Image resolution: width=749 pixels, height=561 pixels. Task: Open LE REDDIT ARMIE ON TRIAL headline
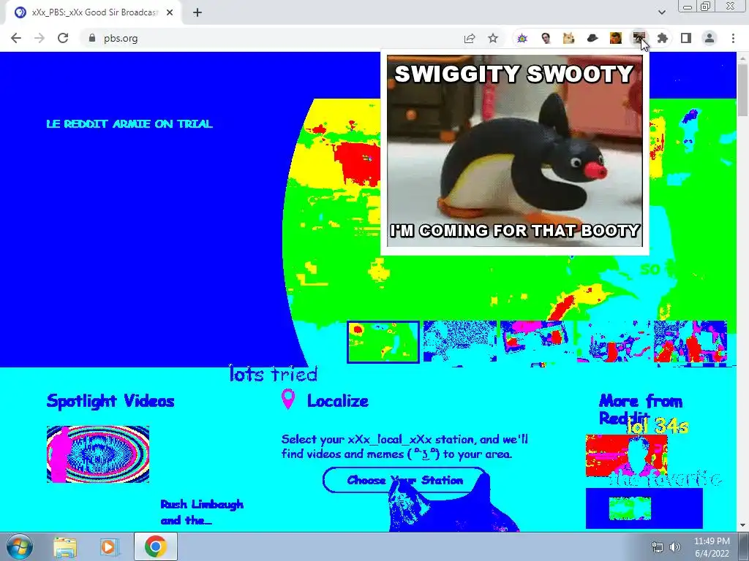pyautogui.click(x=129, y=124)
